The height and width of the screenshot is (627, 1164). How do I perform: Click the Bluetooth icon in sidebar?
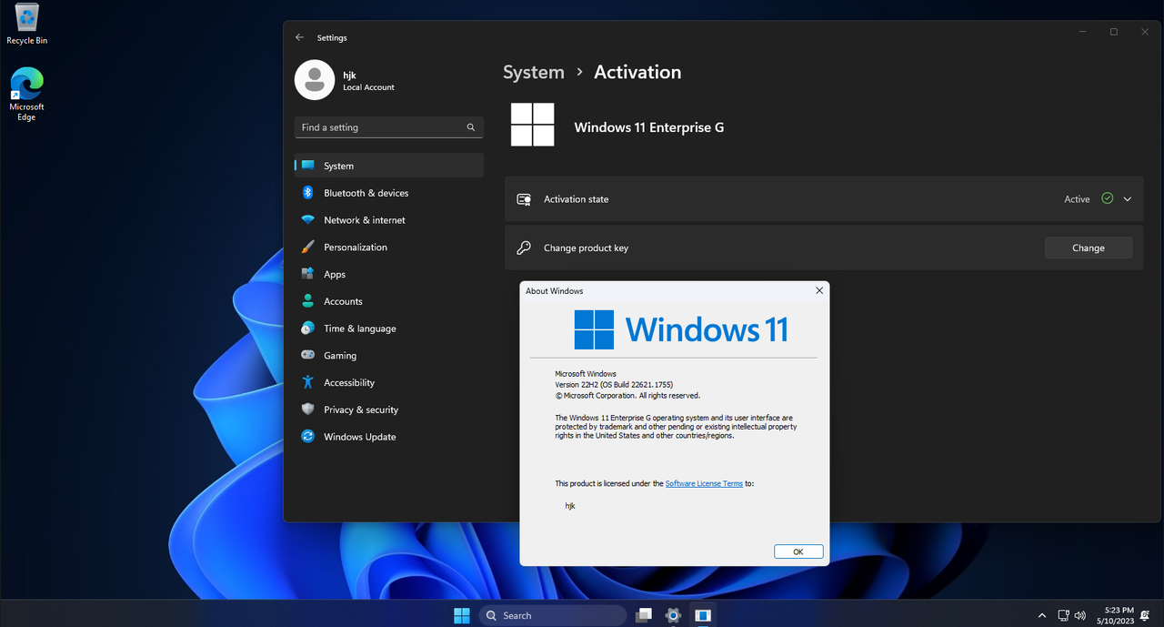click(x=307, y=193)
